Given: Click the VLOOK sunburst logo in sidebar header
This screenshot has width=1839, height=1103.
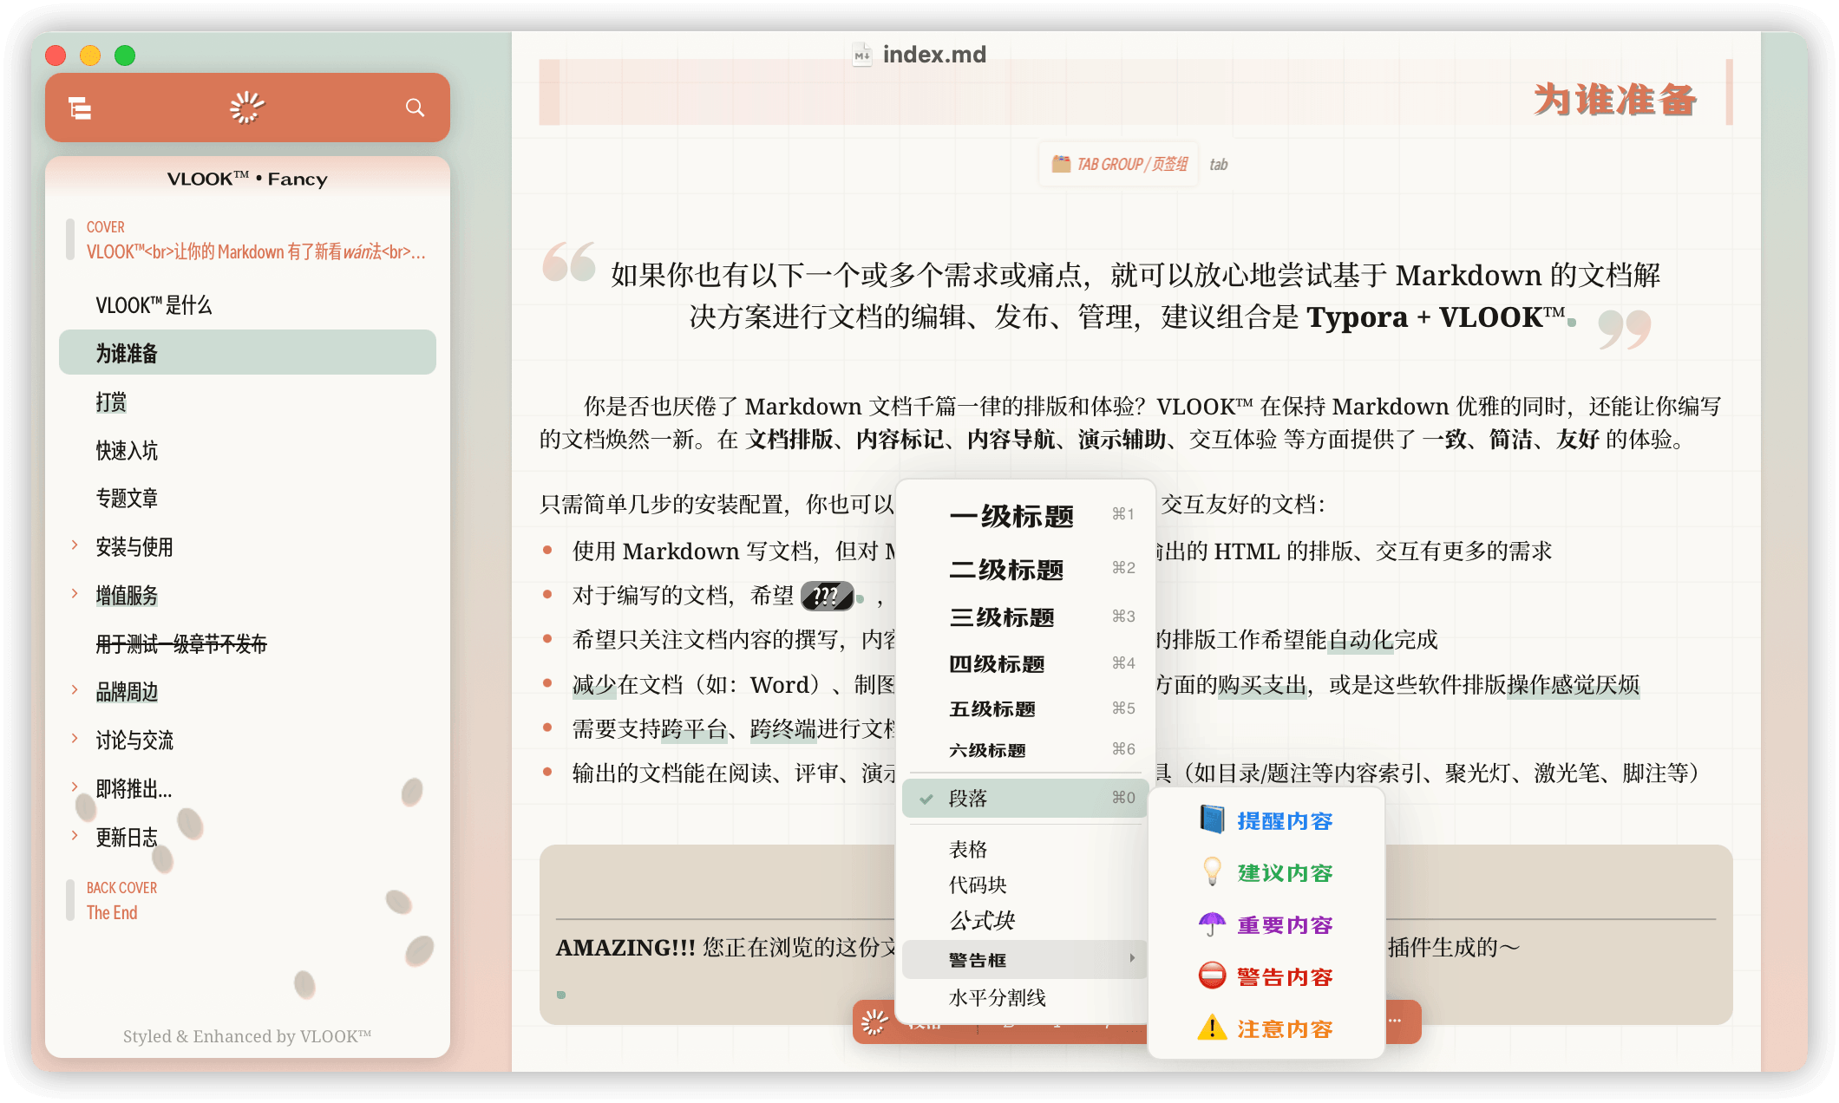Looking at the screenshot, I should tap(247, 108).
